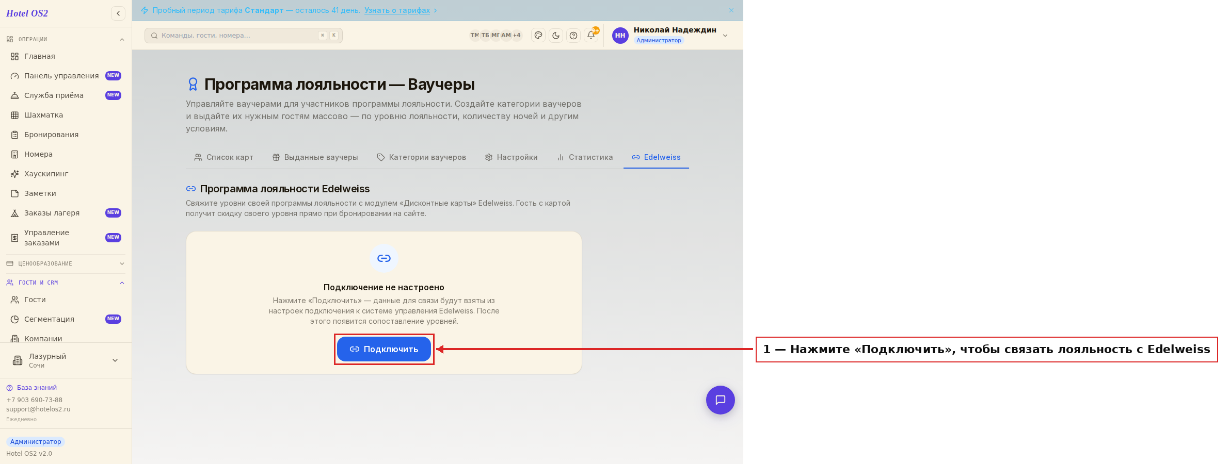Switch to the Настройки tab
Image resolution: width=1230 pixels, height=464 pixels.
point(511,157)
